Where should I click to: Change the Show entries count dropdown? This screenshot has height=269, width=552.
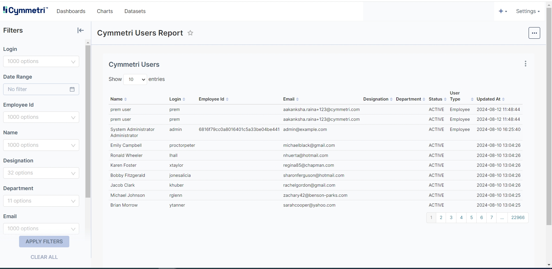pyautogui.click(x=135, y=79)
